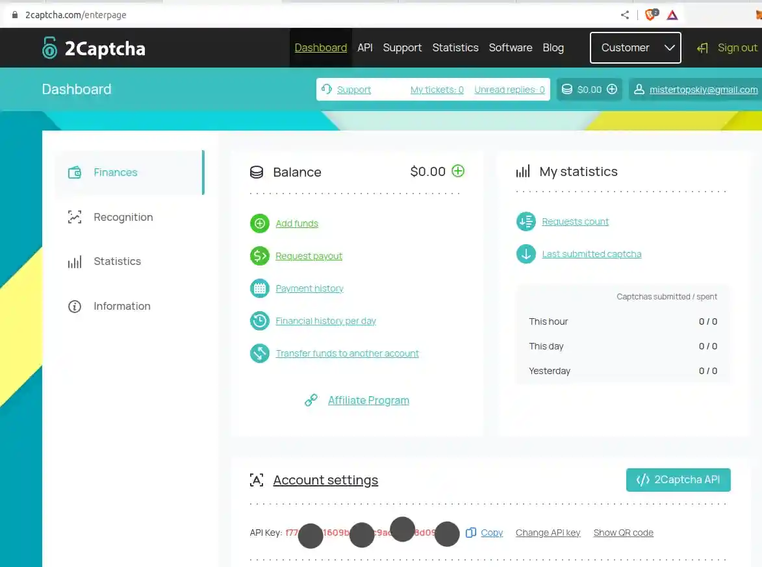
Task: Switch to the Blog section
Action: [553, 47]
